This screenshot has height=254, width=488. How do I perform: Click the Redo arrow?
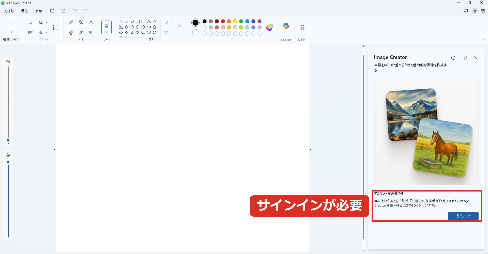point(85,11)
